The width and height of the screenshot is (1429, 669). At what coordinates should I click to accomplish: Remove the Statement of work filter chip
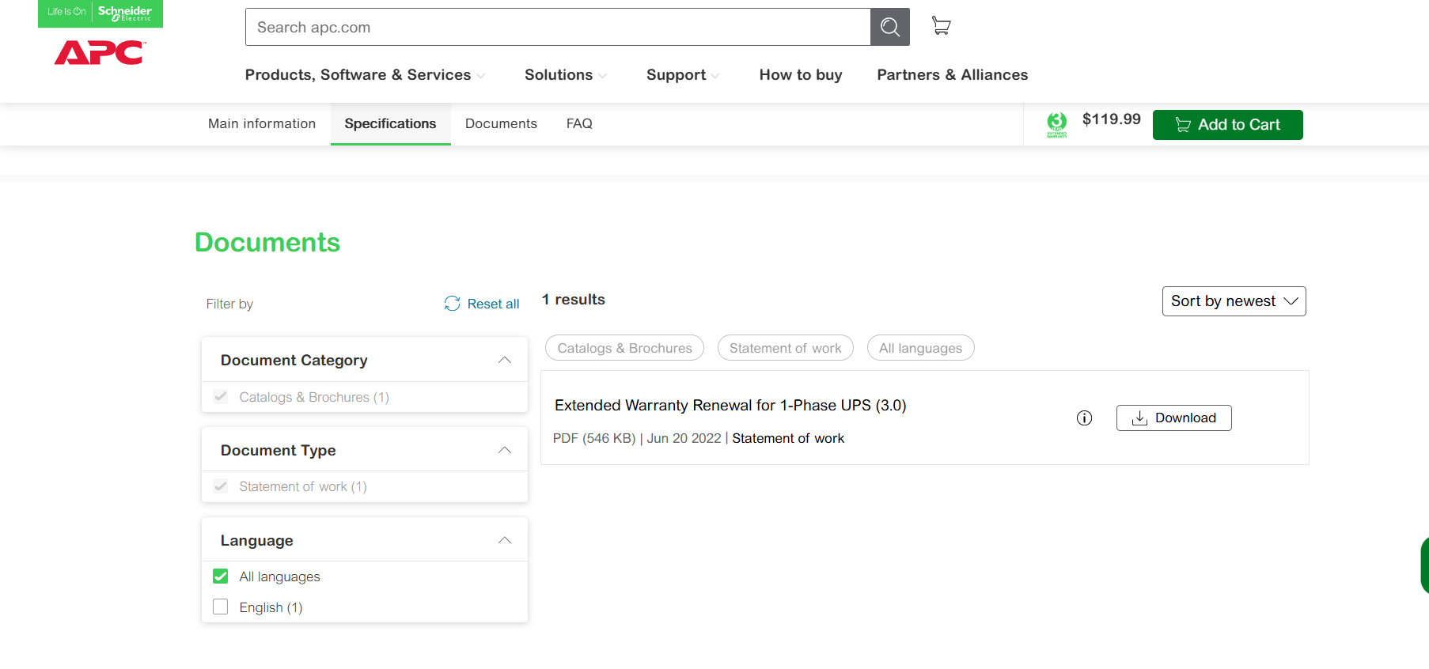point(785,348)
